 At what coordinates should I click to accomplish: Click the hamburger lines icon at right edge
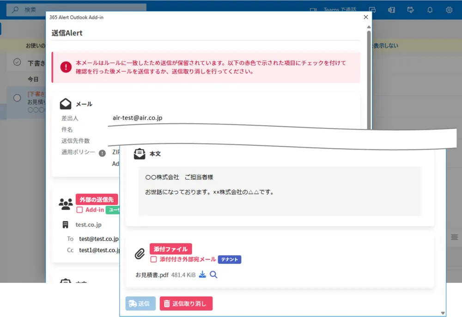point(454,237)
